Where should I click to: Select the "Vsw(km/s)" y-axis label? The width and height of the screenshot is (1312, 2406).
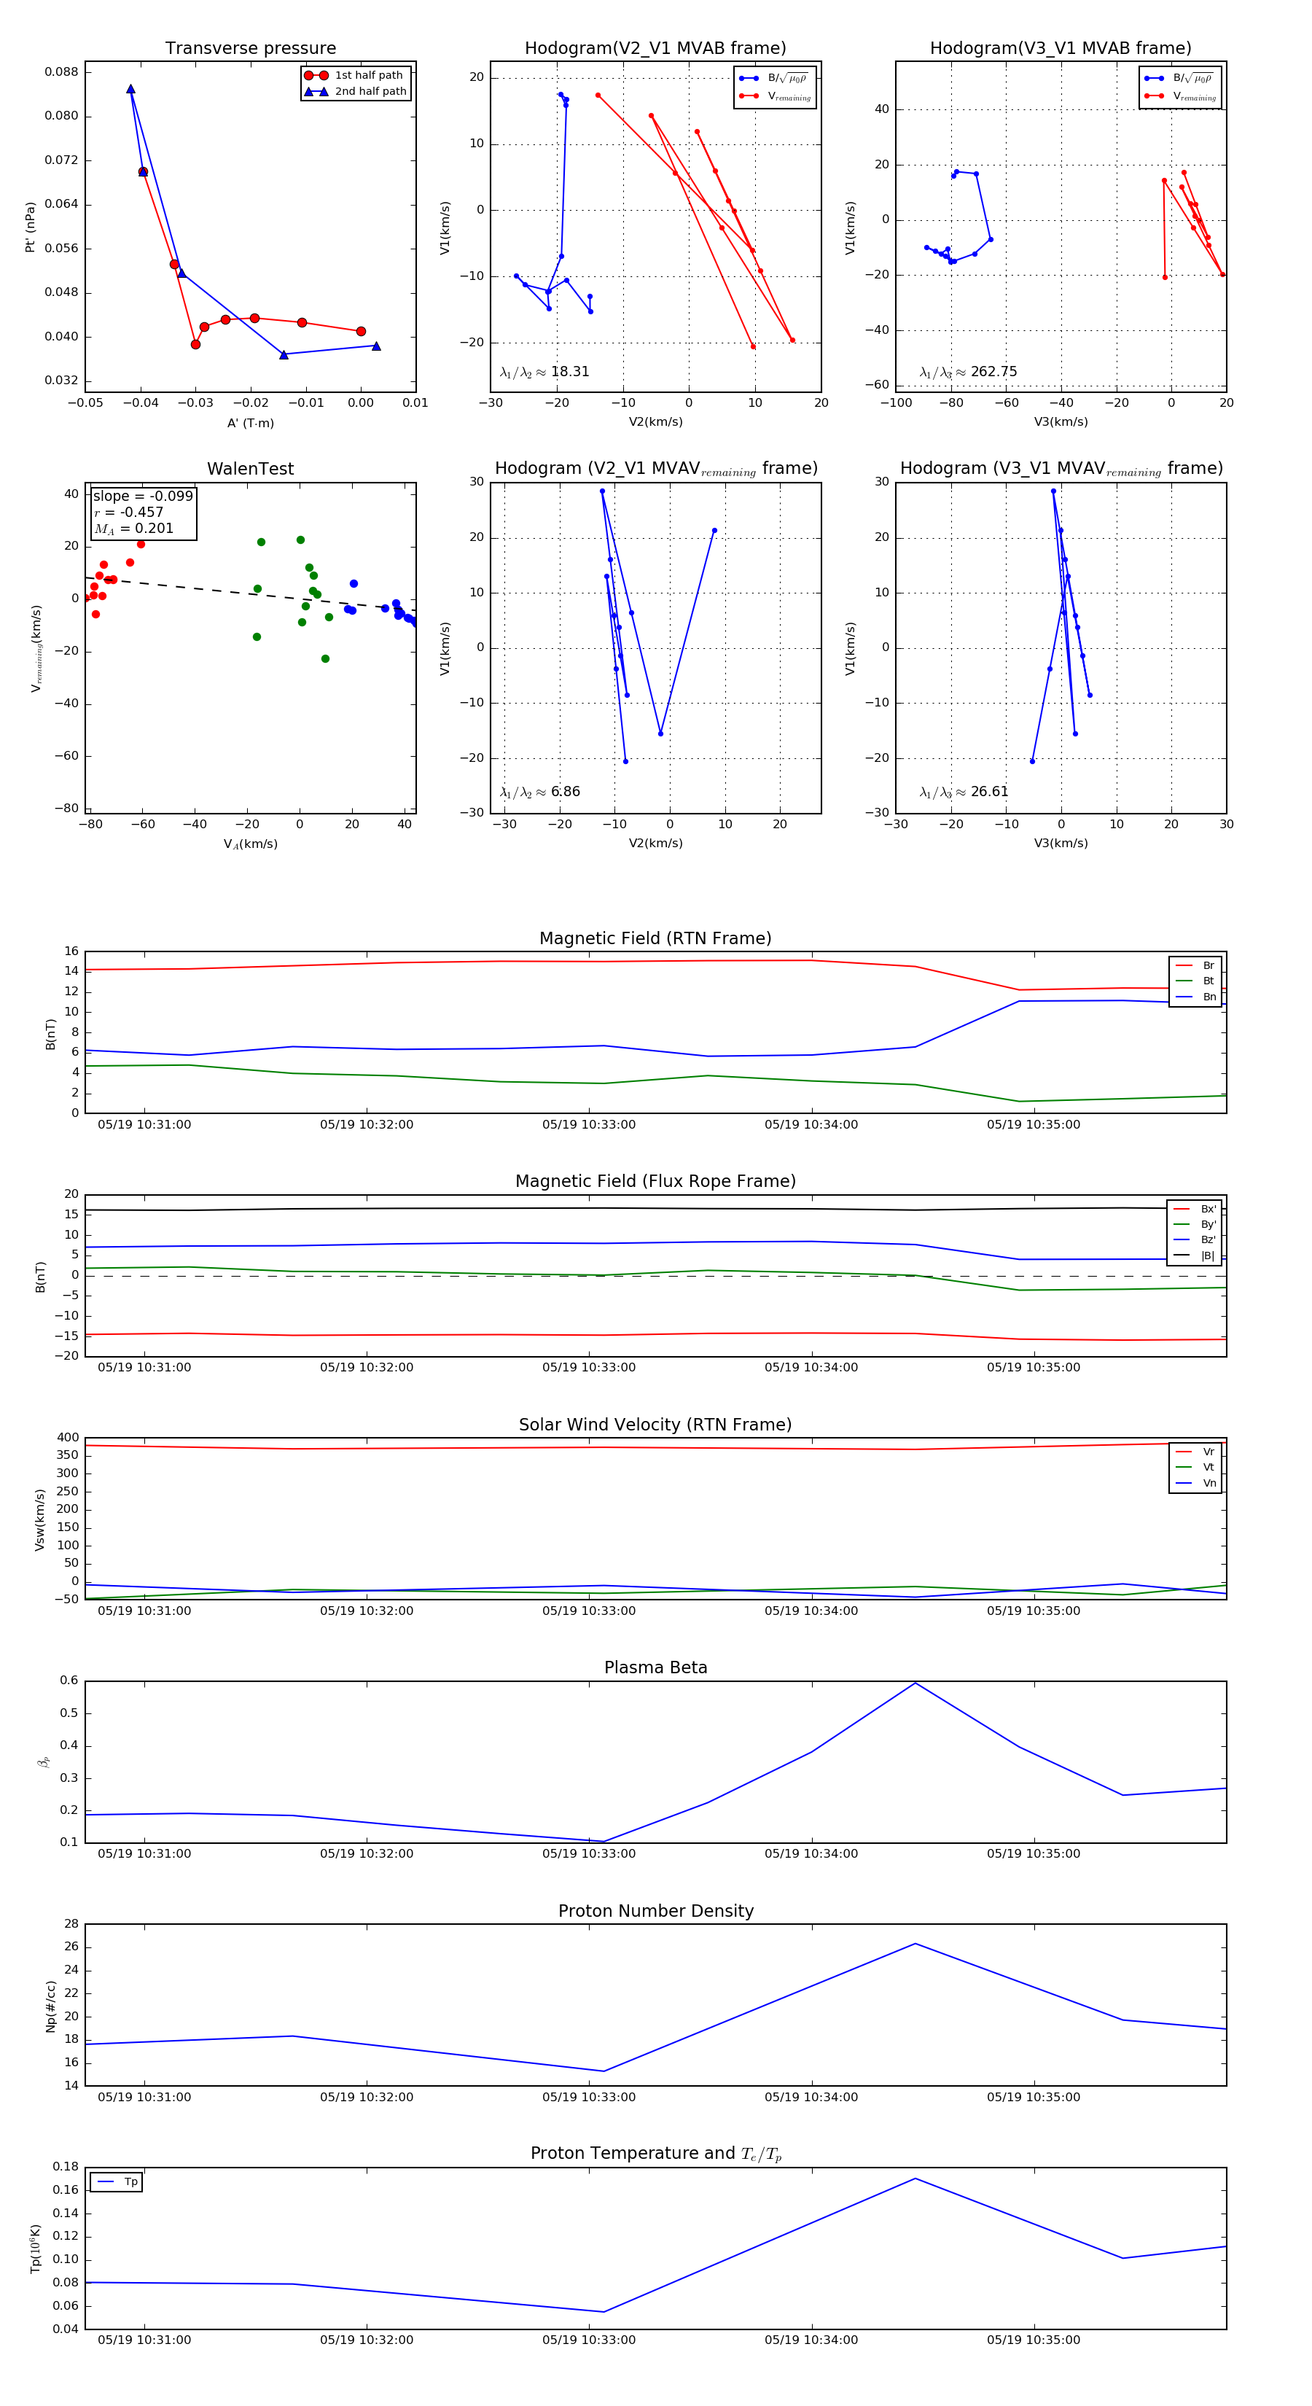(x=39, y=1519)
